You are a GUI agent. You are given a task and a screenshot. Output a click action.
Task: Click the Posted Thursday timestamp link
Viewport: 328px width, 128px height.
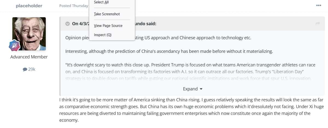tap(74, 6)
